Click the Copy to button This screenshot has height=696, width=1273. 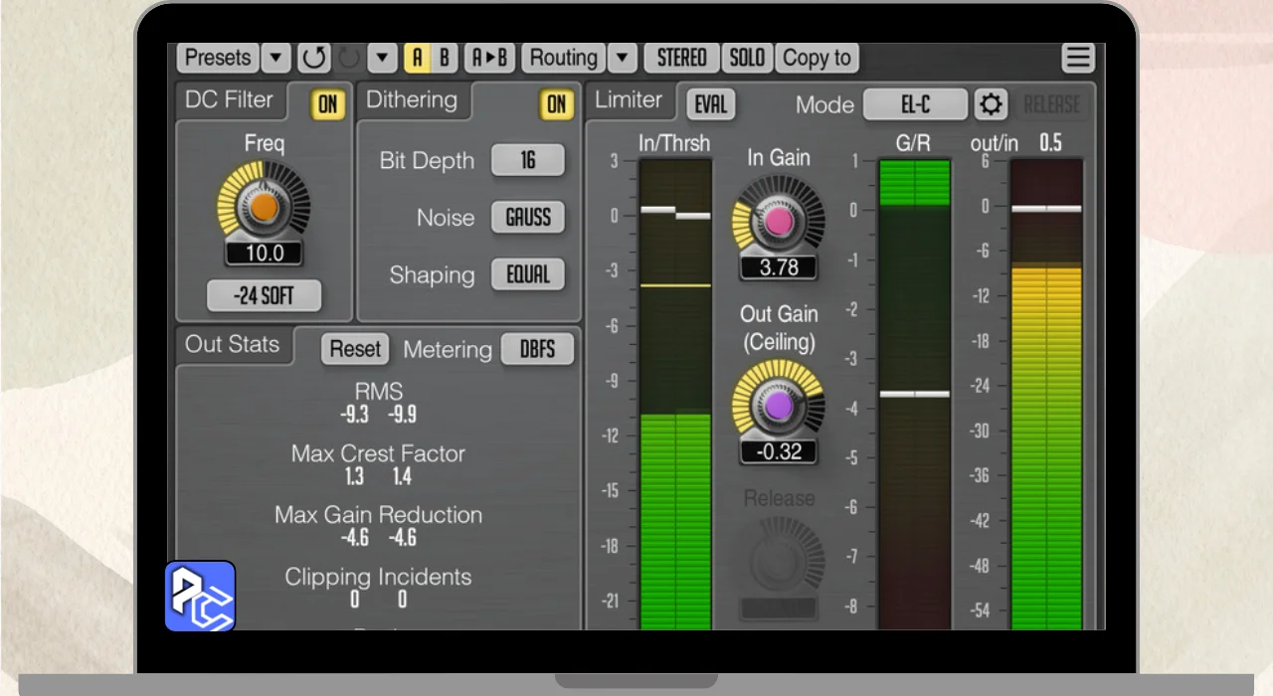click(x=817, y=58)
